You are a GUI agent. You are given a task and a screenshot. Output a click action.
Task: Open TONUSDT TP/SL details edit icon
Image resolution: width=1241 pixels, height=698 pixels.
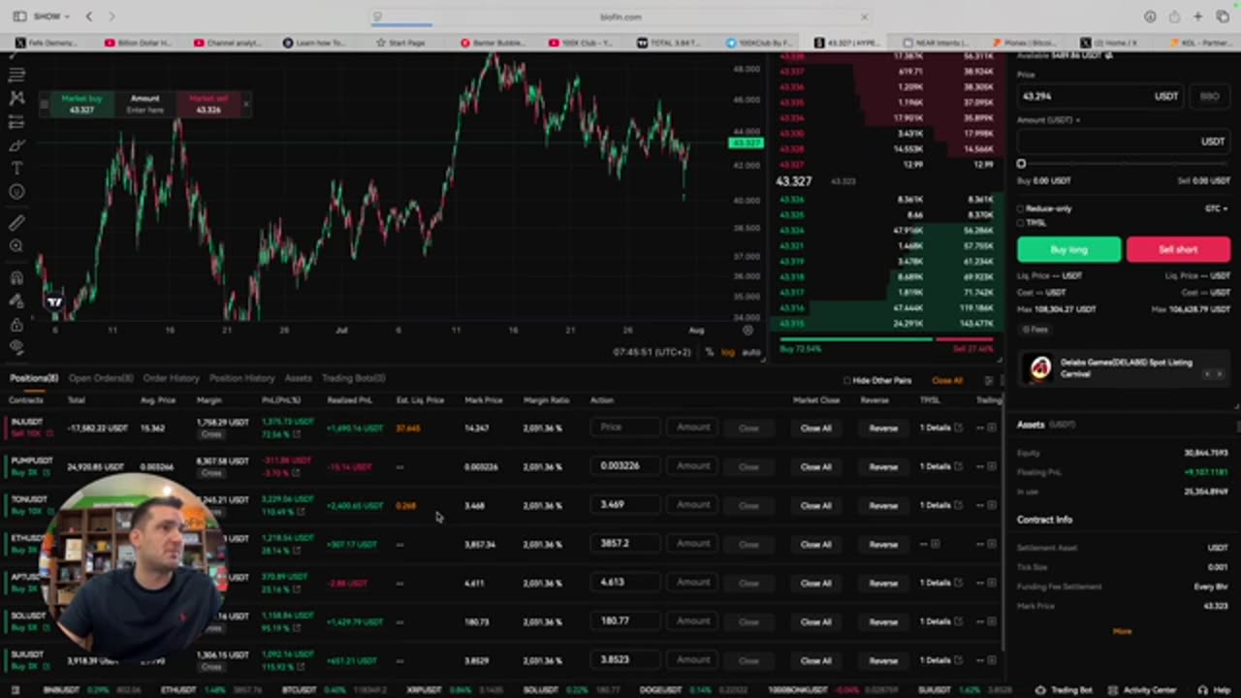(958, 505)
